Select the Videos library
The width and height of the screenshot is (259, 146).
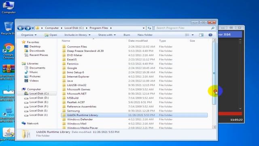pos(34,81)
